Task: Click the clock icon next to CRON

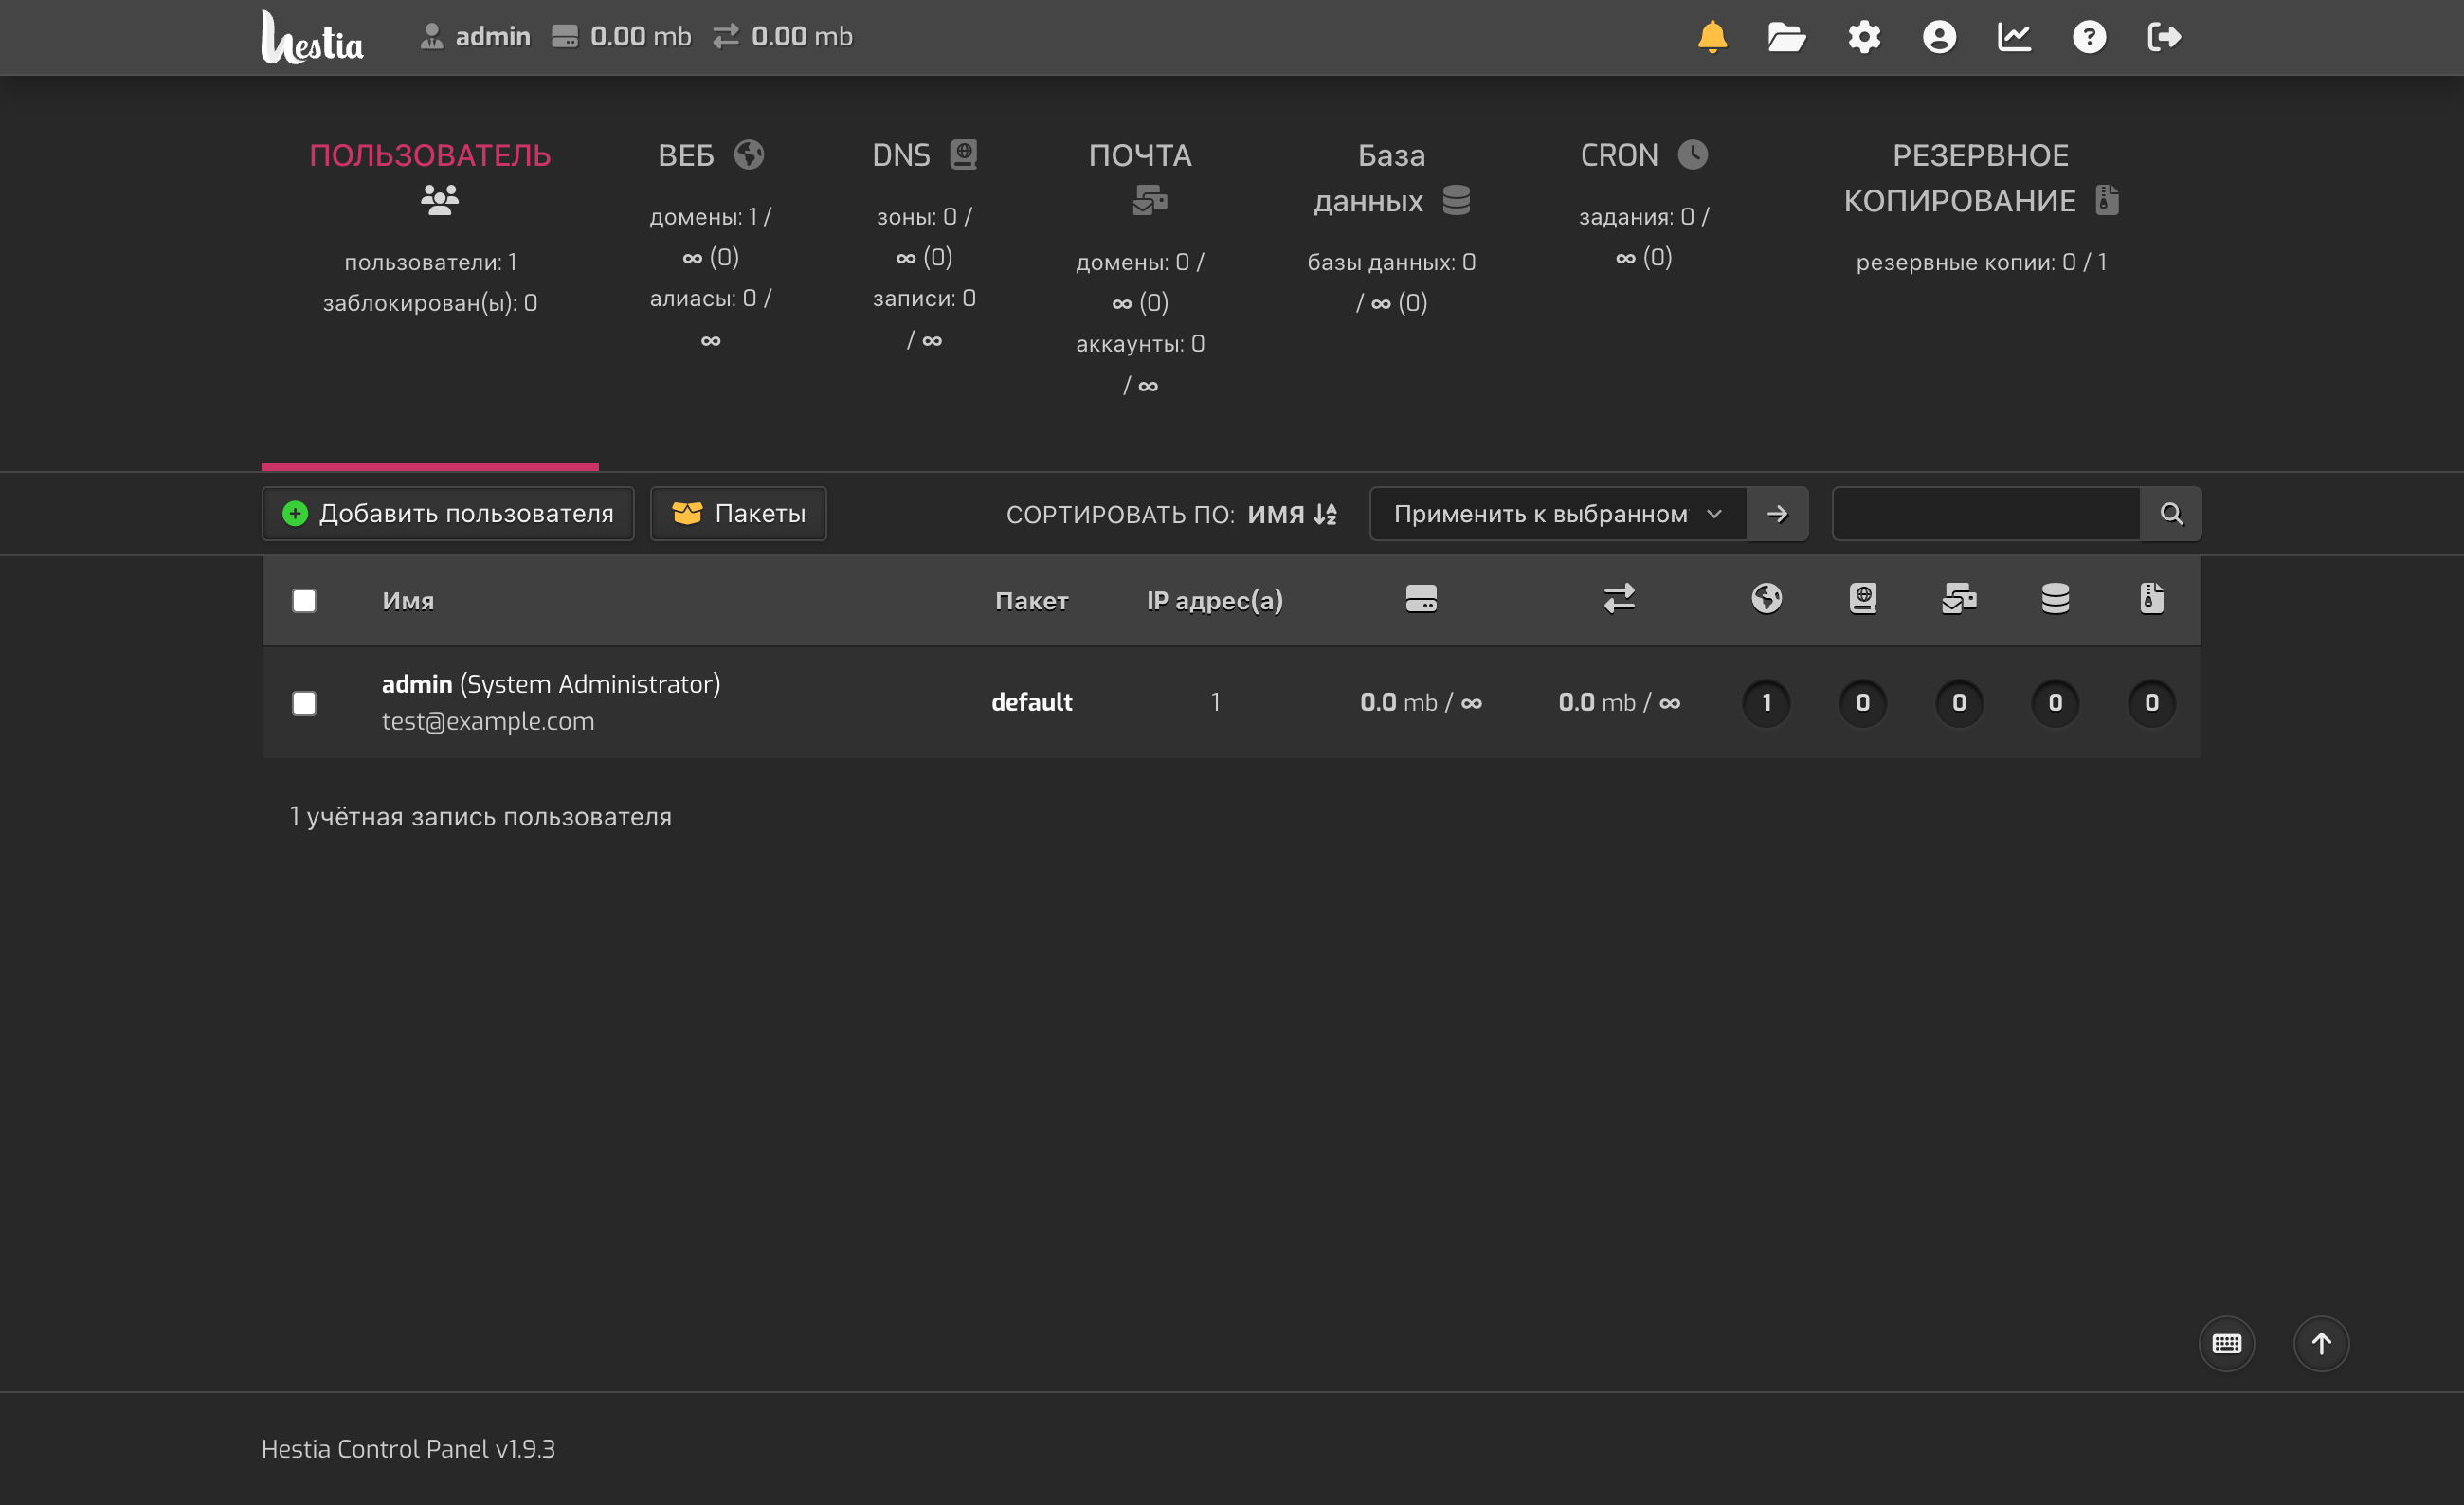Action: [x=1692, y=155]
